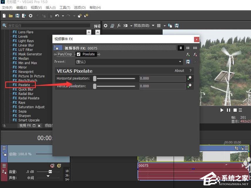Click the remove selected plugin fx icon
The image size is (251, 188).
pos(195,55)
